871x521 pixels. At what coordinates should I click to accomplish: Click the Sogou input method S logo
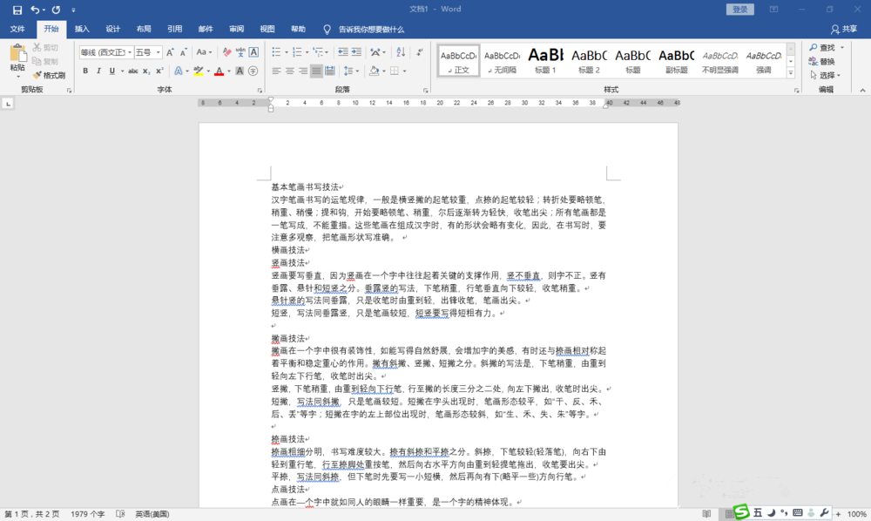741,513
